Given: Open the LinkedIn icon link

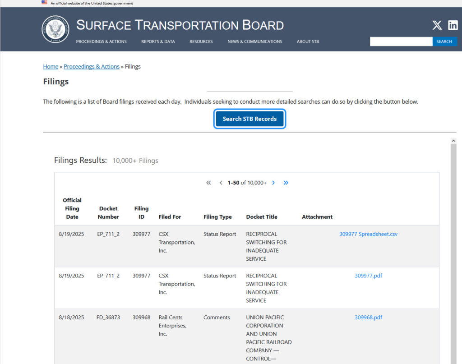Looking at the screenshot, I should pyautogui.click(x=453, y=25).
